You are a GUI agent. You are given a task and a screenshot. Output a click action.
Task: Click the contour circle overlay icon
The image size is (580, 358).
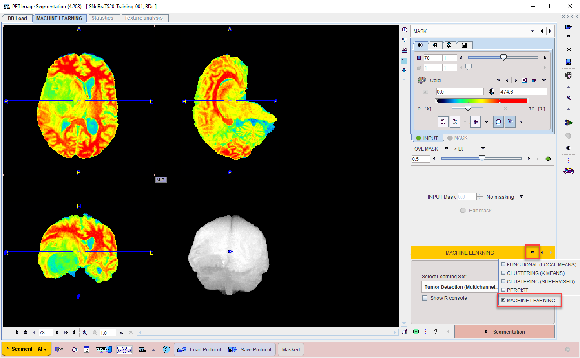(498, 122)
